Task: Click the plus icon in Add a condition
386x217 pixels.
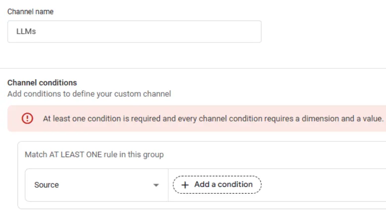Action: [186, 185]
